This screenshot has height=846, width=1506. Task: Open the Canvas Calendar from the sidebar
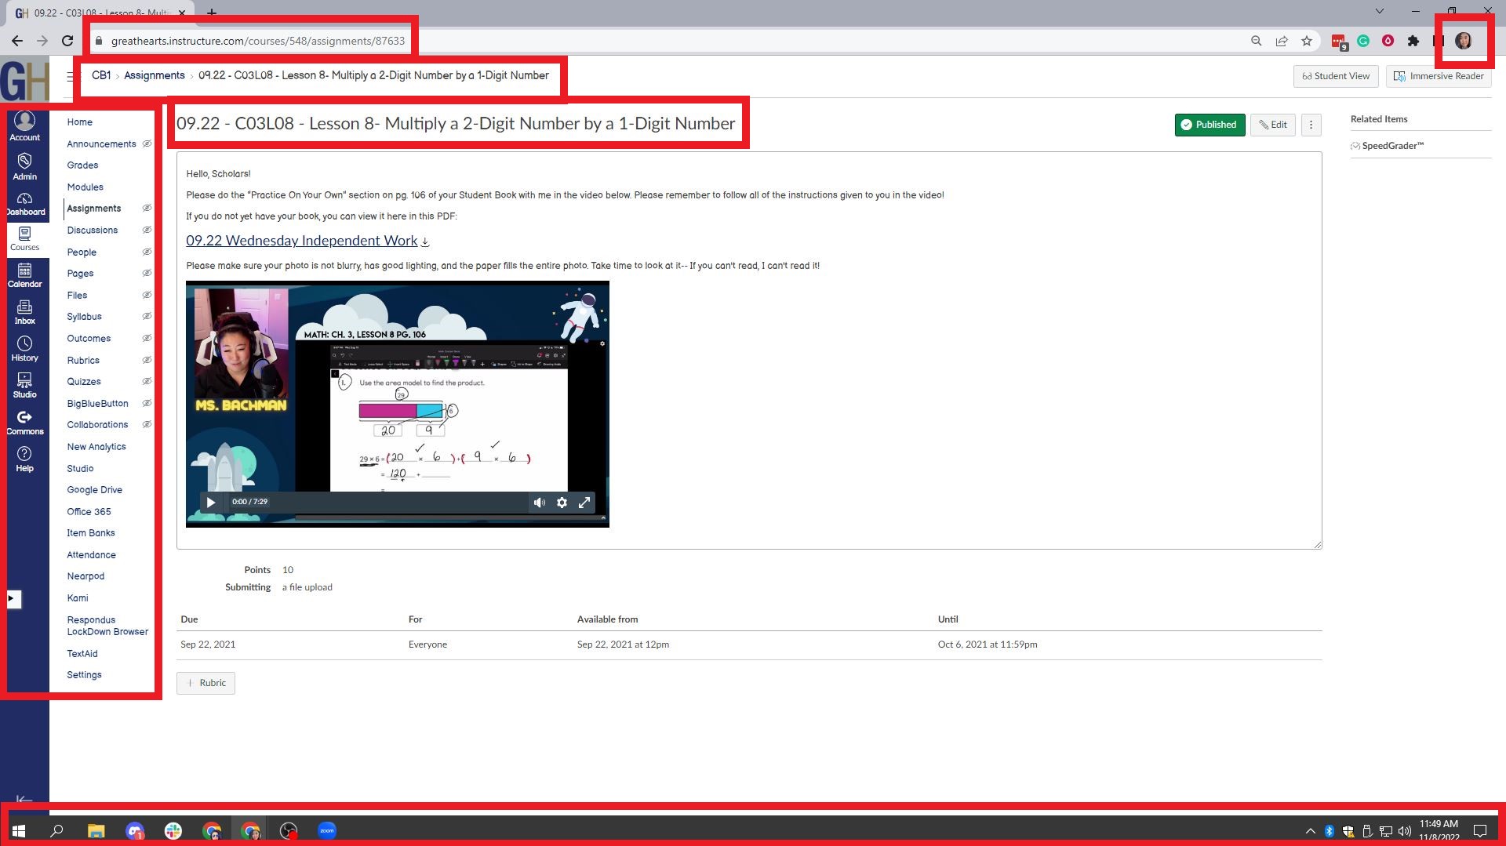pyautogui.click(x=25, y=276)
